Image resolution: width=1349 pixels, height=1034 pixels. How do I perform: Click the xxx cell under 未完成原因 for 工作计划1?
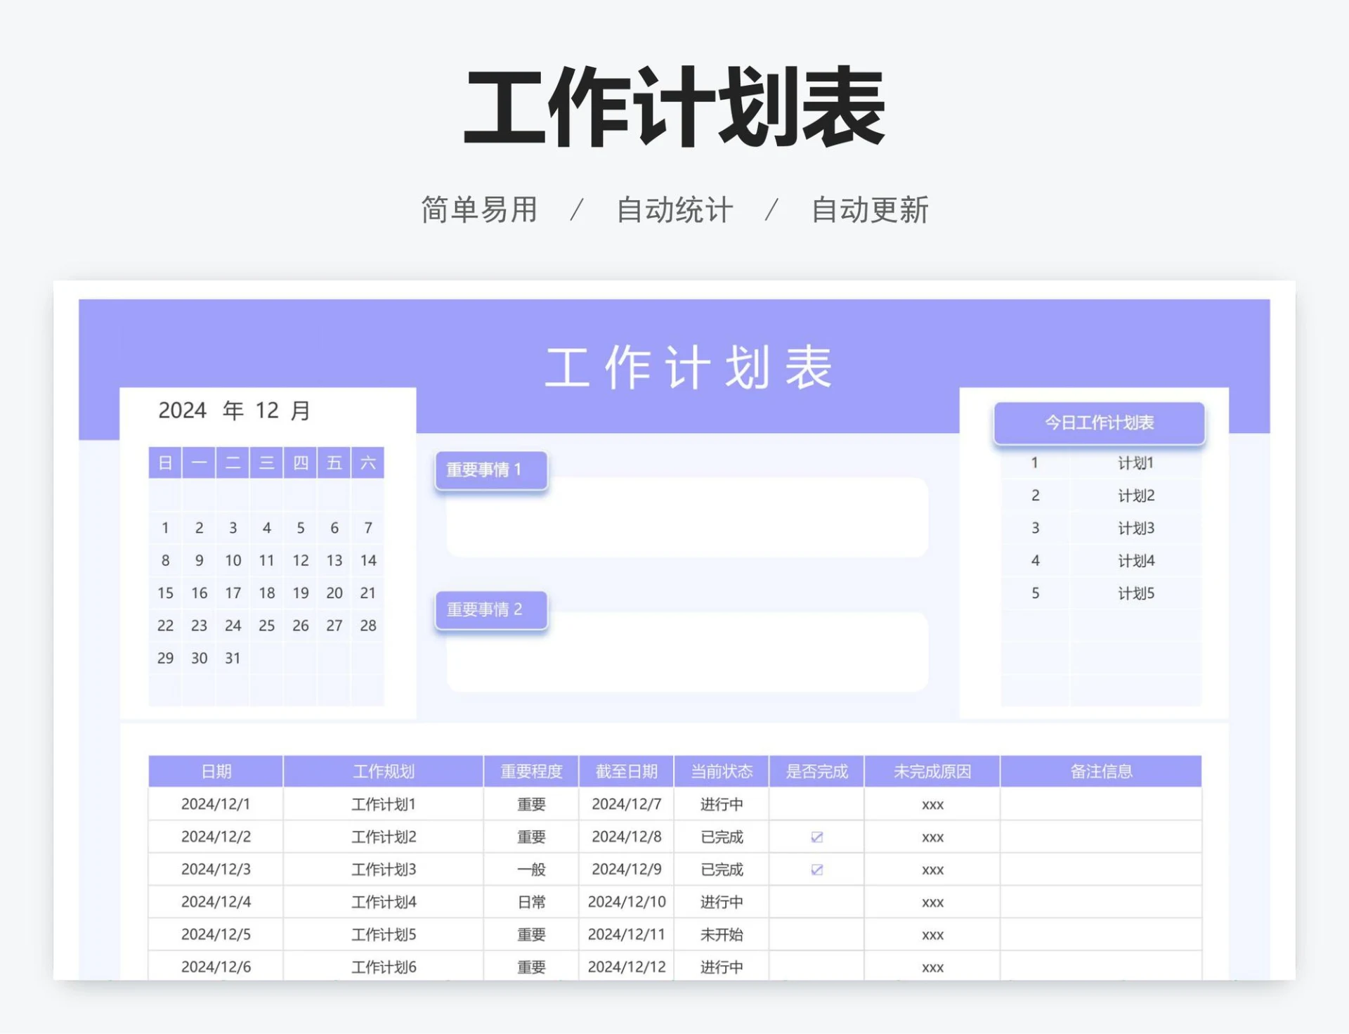[932, 803]
